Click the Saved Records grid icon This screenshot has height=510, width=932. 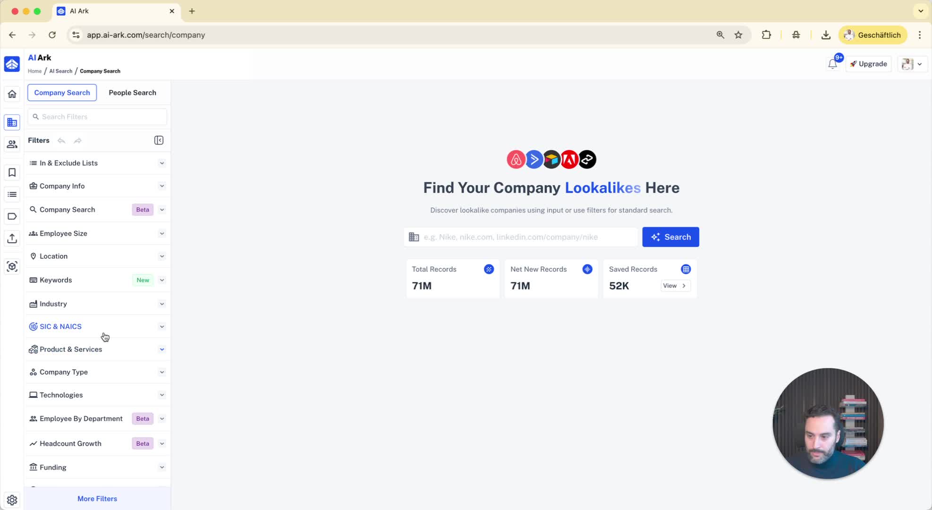(x=686, y=269)
